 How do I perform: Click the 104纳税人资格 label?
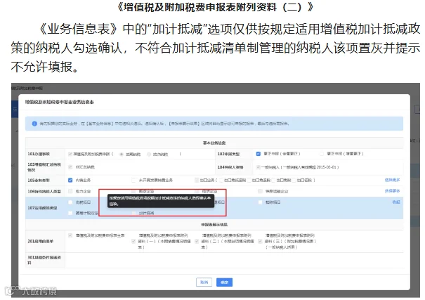click(x=230, y=167)
